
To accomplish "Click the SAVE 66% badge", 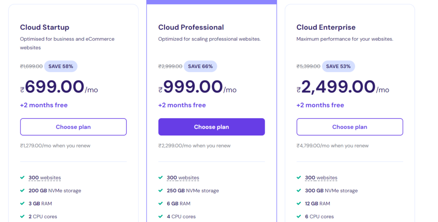I will (x=200, y=66).
